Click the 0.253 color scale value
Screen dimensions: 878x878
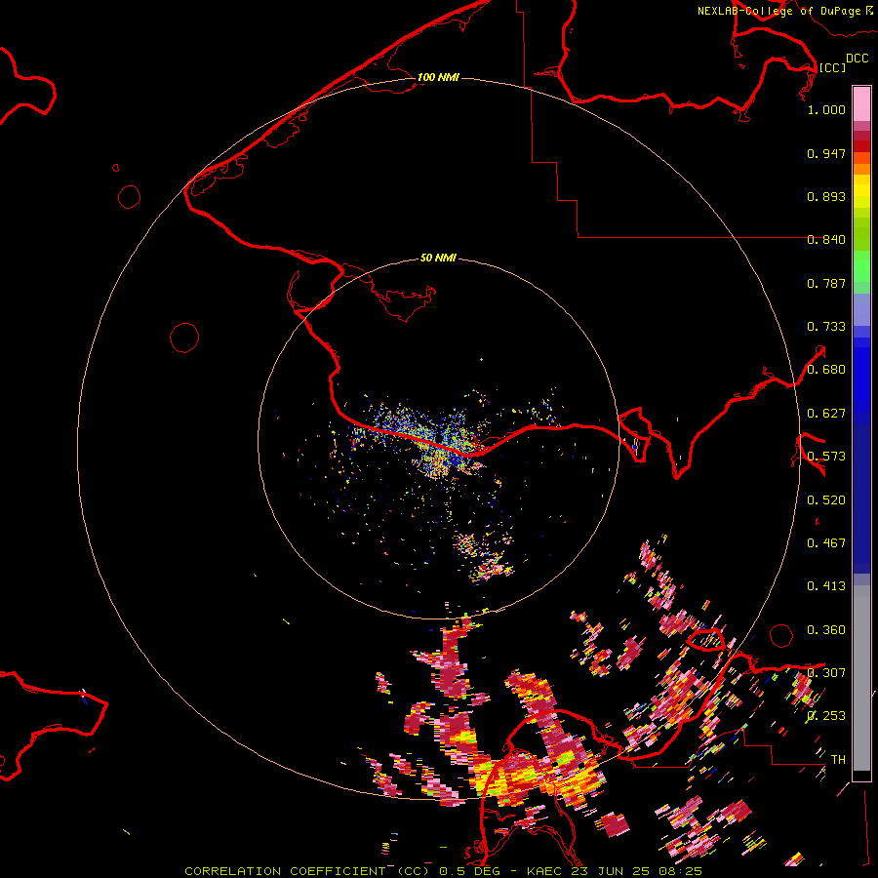pyautogui.click(x=826, y=716)
